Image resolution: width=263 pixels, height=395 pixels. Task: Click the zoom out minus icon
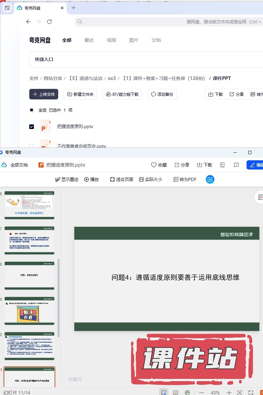coord(202,392)
